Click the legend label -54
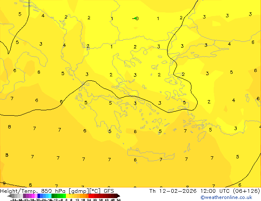 (x=13, y=200)
